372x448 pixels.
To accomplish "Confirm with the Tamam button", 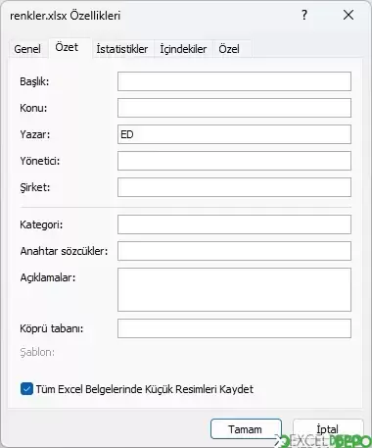I will tap(246, 429).
